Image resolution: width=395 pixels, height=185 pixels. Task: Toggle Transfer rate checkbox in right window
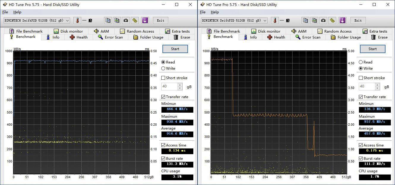[x=361, y=97]
